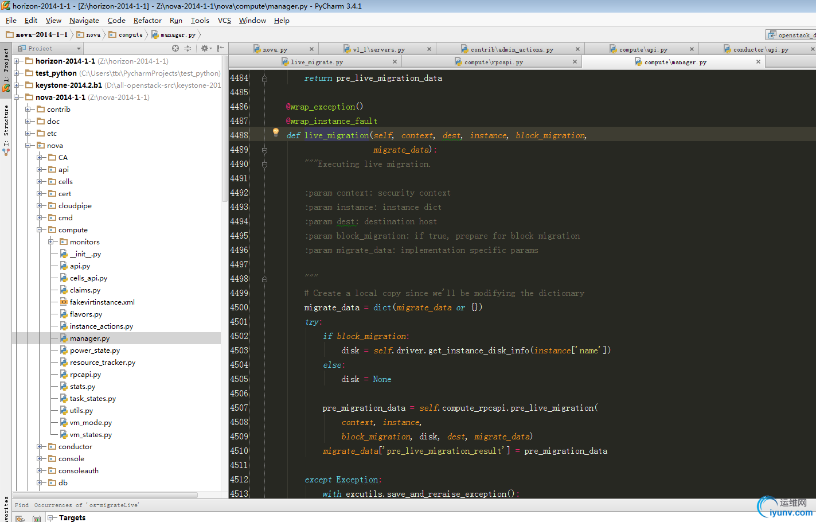Close the compute\manager.py tab
Image resolution: width=816 pixels, height=522 pixels.
[x=758, y=61]
